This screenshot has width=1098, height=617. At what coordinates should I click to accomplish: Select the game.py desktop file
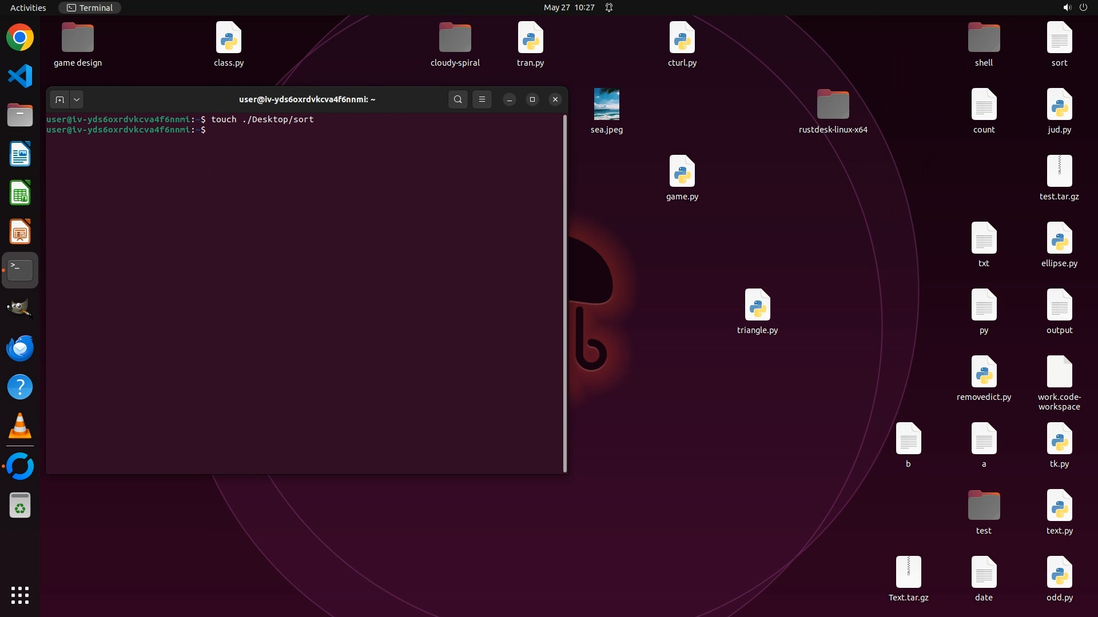pyautogui.click(x=682, y=171)
